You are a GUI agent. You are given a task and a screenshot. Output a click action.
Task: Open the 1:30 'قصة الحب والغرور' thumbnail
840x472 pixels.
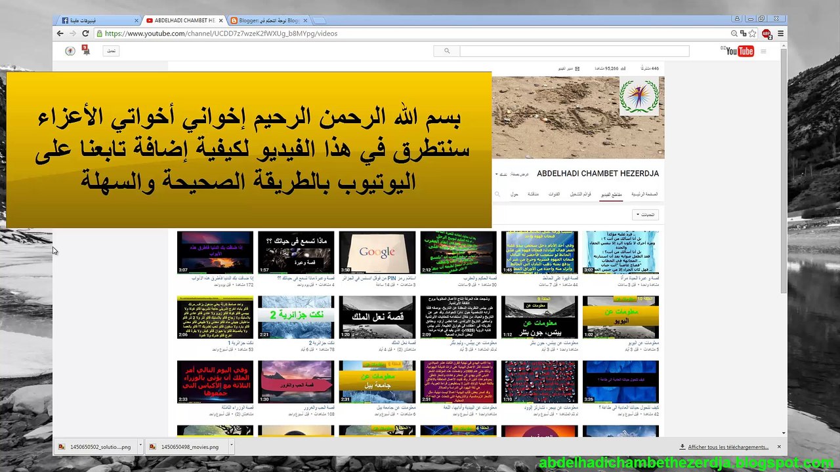[296, 382]
